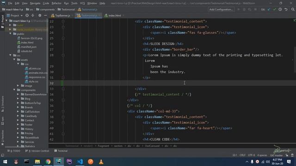296x166 pixels.
Task: Click the Locate/Select Opened File target icon
Action: tap(27, 15)
